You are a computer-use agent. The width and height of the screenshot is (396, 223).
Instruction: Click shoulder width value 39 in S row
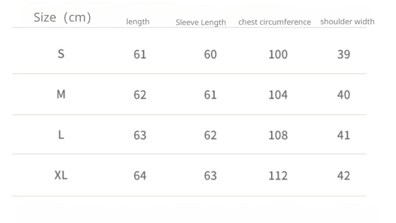click(343, 54)
